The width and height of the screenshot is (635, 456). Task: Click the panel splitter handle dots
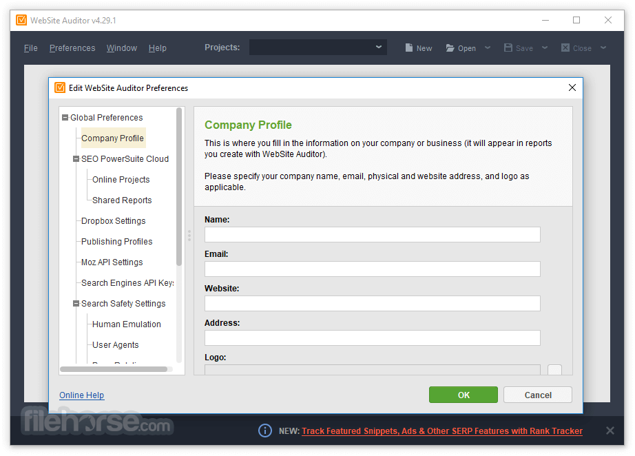point(189,236)
